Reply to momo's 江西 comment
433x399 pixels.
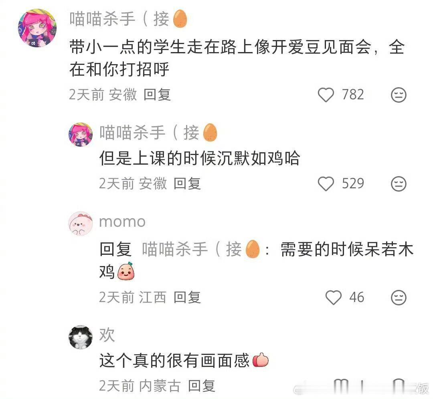pyautogui.click(x=187, y=298)
